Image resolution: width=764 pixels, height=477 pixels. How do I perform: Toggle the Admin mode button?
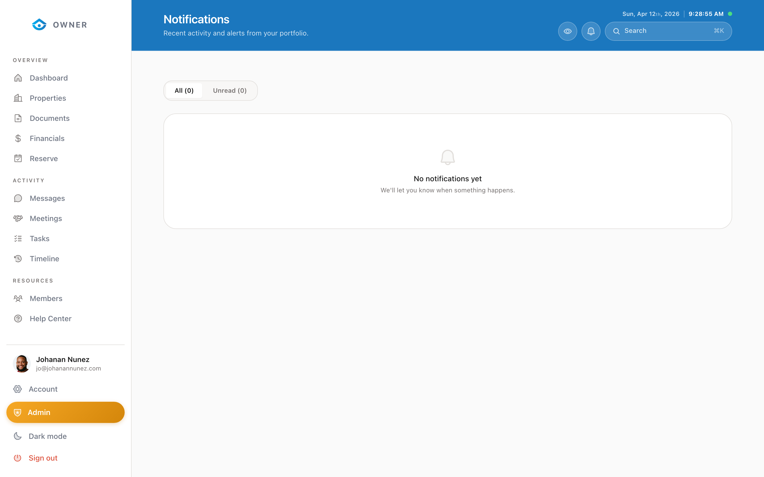point(65,412)
